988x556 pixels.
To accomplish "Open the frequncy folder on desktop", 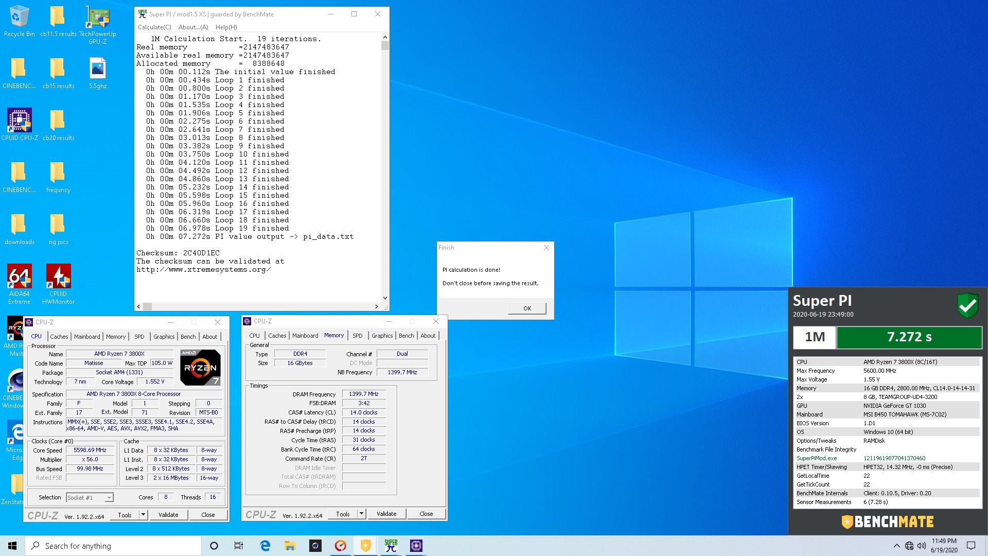I will [58, 178].
